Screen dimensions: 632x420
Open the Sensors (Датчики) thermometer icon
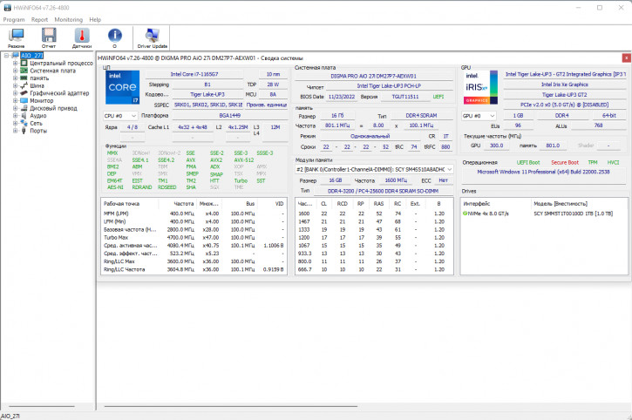tap(82, 36)
